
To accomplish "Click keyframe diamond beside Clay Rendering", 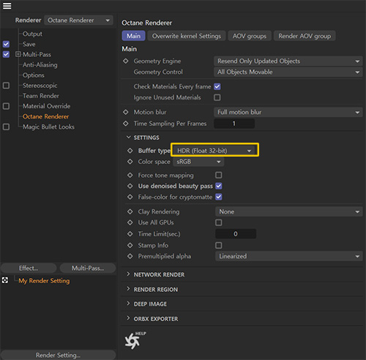I will pos(130,211).
